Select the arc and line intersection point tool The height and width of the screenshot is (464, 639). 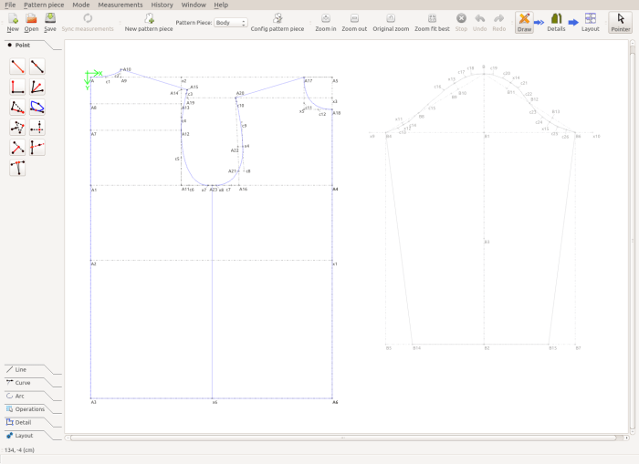(37, 107)
